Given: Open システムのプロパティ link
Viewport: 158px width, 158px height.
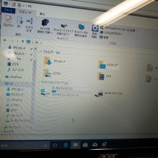Looking at the screenshot, I should click(111, 33).
